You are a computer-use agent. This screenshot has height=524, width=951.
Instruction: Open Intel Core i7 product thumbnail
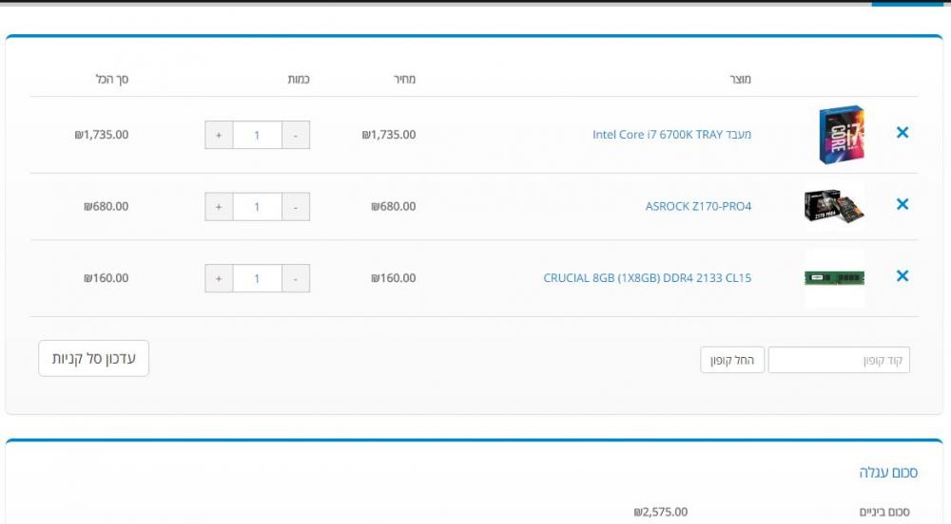841,135
